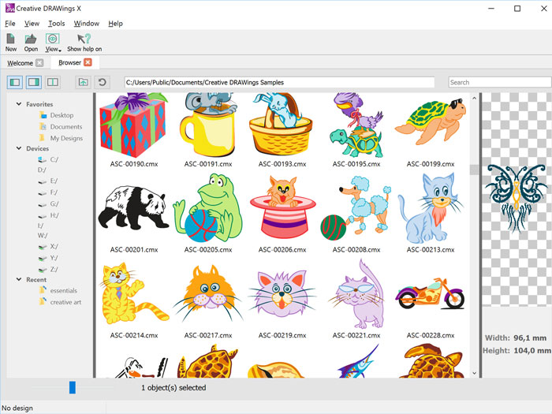The image size is (552, 414).
Task: Toggle the split panel layout button
Action: pyautogui.click(x=53, y=82)
